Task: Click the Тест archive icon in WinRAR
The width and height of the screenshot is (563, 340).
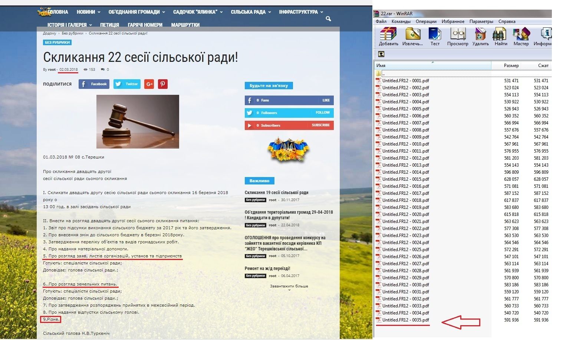Action: pos(434,36)
